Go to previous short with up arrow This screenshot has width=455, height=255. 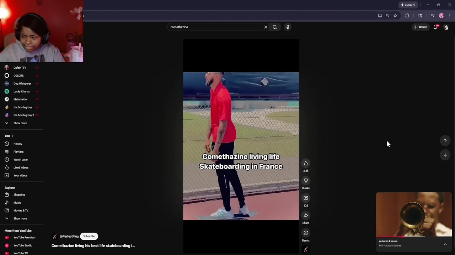coord(445,141)
